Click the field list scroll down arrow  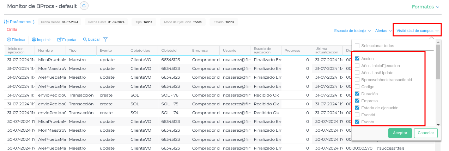[x=438, y=125]
